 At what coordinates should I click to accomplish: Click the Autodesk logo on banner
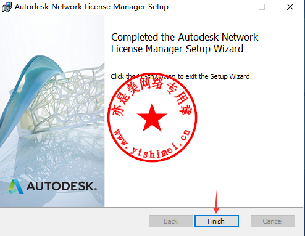[x=52, y=187]
